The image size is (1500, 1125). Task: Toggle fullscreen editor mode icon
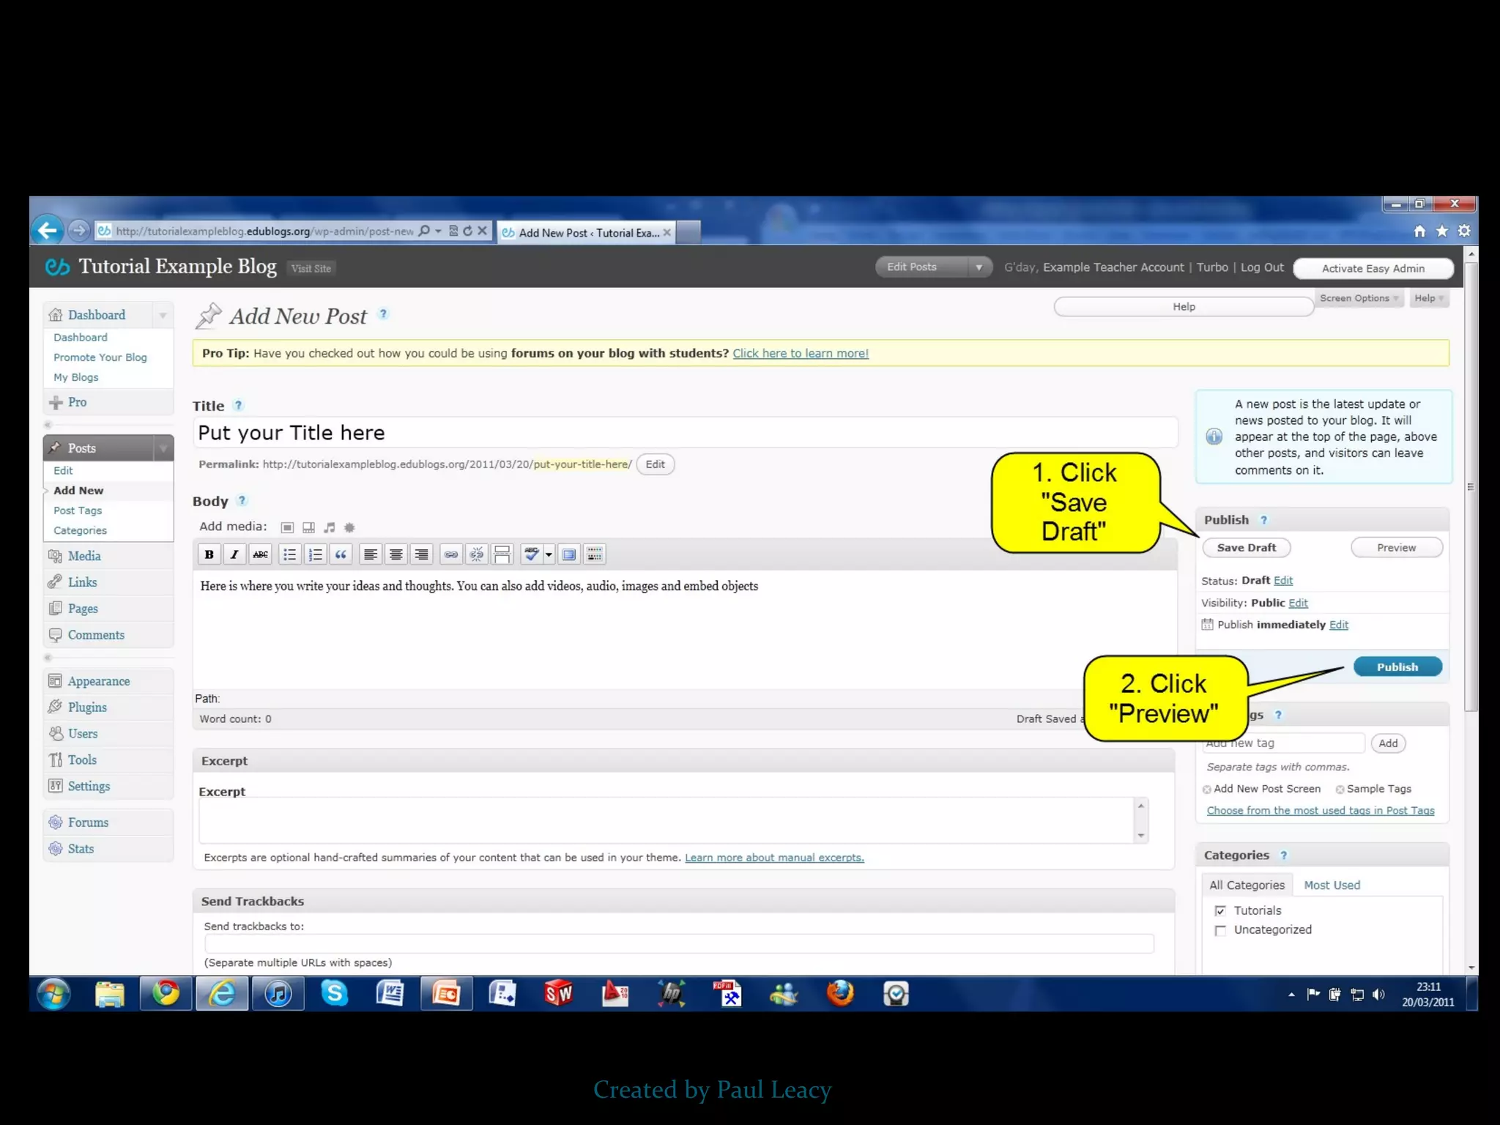click(x=569, y=554)
